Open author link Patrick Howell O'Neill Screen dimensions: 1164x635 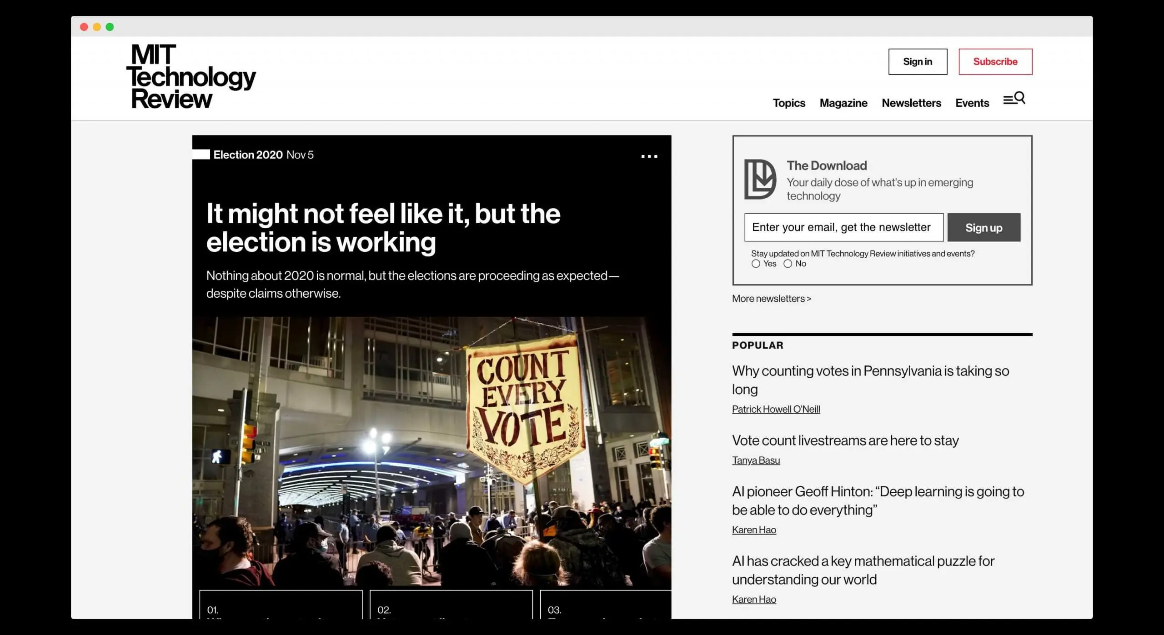point(776,409)
